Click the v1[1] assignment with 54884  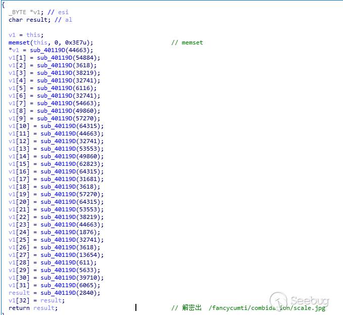(54, 58)
